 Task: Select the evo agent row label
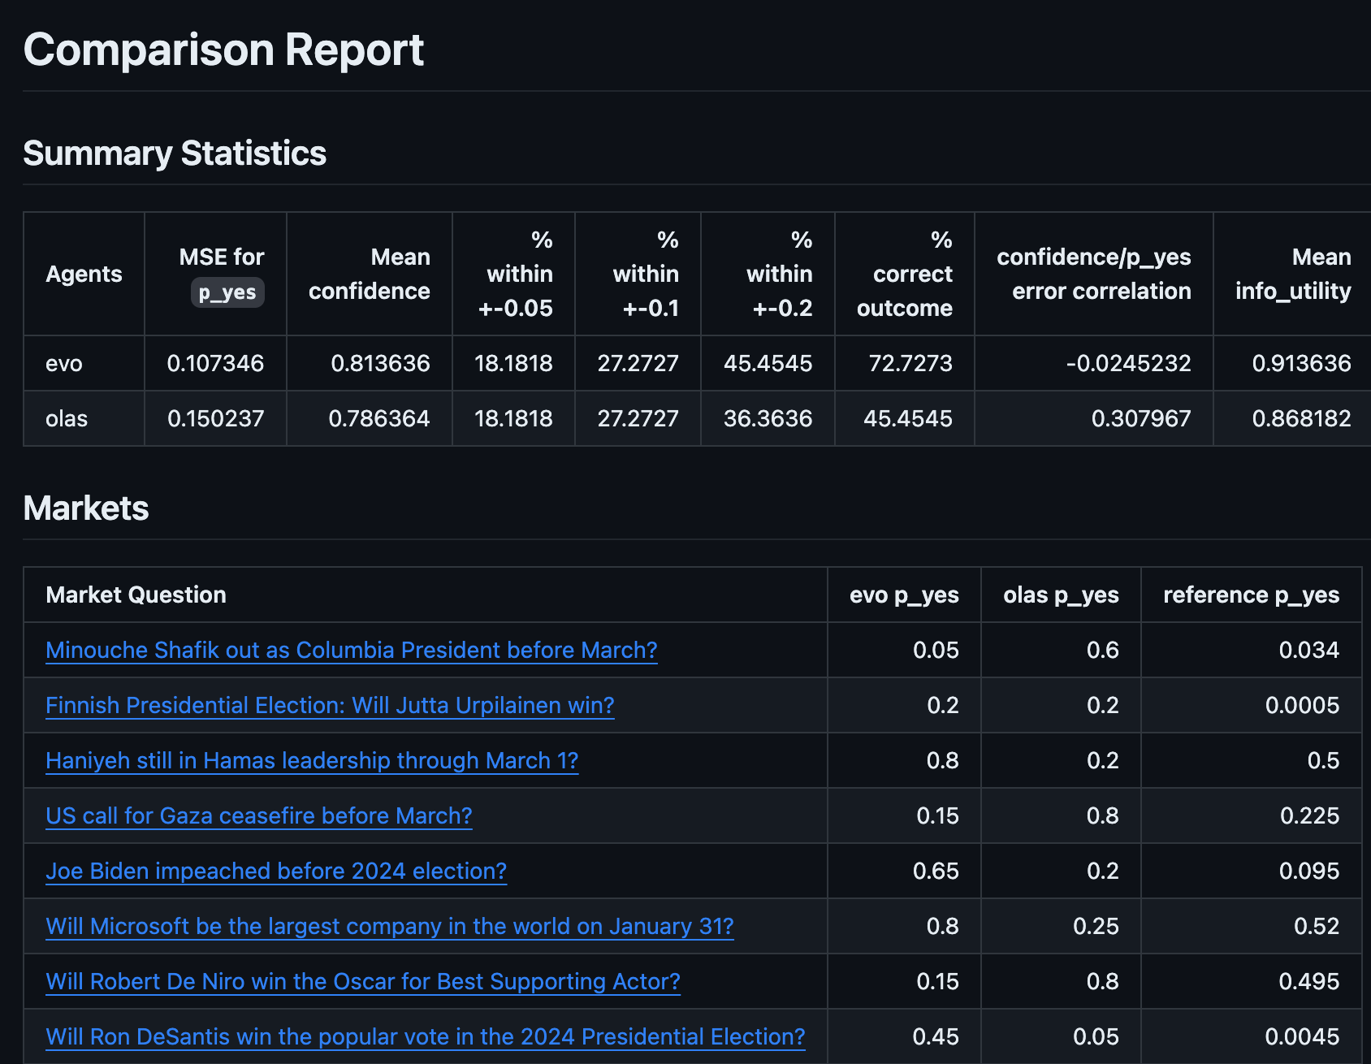(x=64, y=363)
